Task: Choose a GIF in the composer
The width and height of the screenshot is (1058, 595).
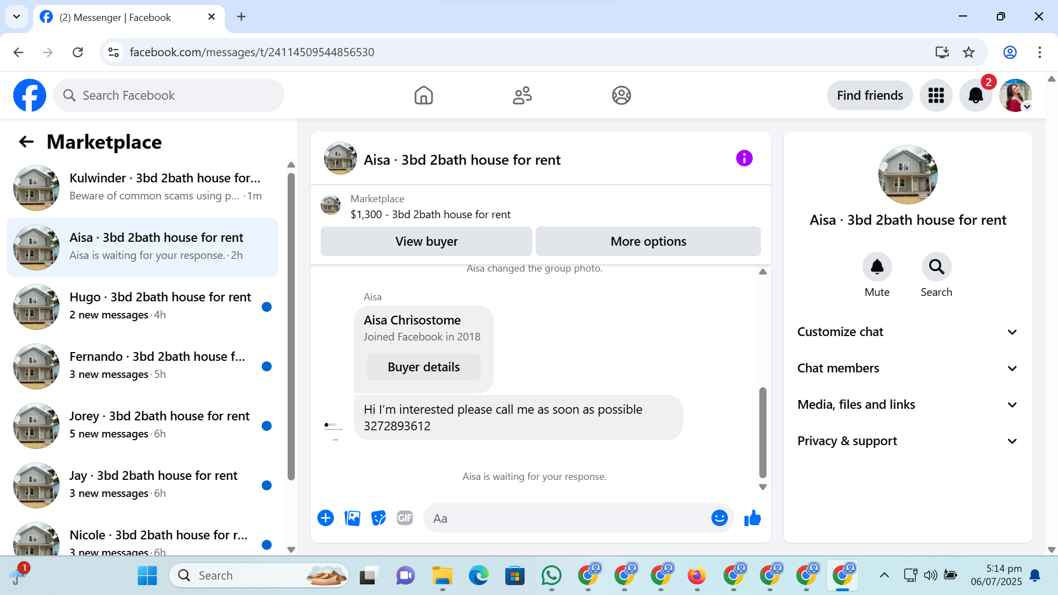Action: pyautogui.click(x=405, y=518)
